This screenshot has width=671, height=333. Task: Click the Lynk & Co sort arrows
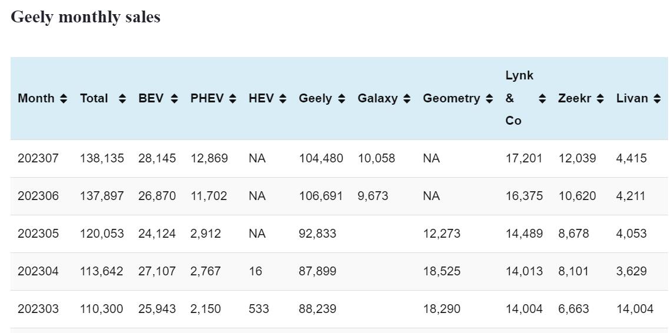click(542, 99)
